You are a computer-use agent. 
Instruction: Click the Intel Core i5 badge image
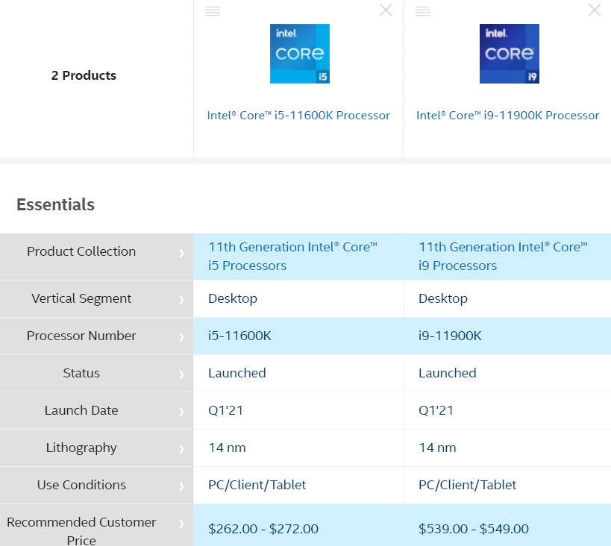300,54
